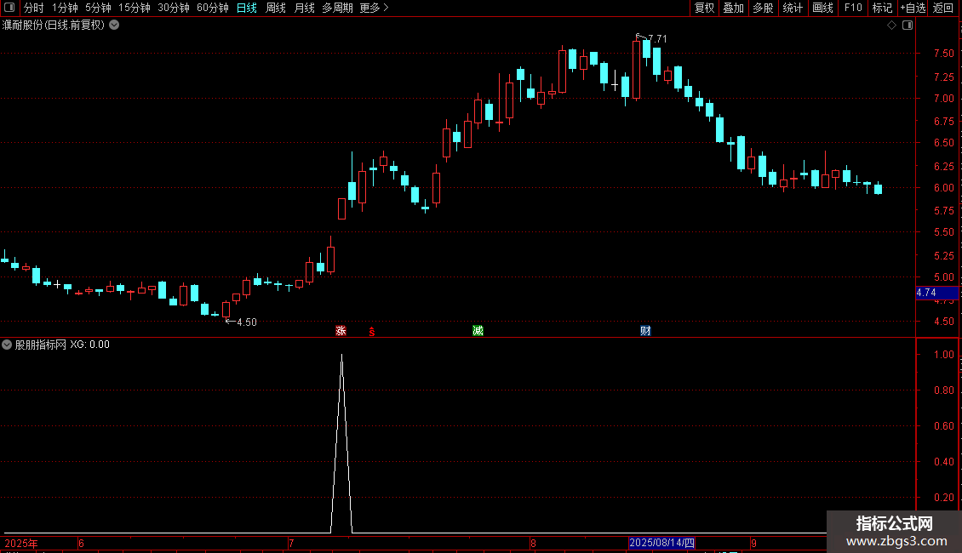962x553 pixels.
Task: Click month 6 on the time axis
Action: click(x=81, y=543)
